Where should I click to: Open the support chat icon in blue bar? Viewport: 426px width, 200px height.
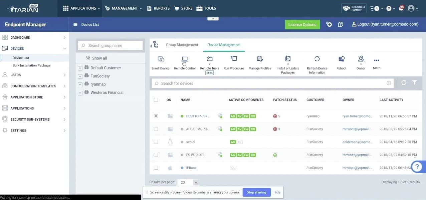coord(341,24)
